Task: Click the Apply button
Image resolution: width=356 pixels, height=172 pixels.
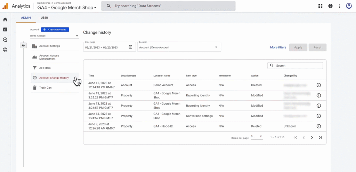Action: (x=298, y=47)
